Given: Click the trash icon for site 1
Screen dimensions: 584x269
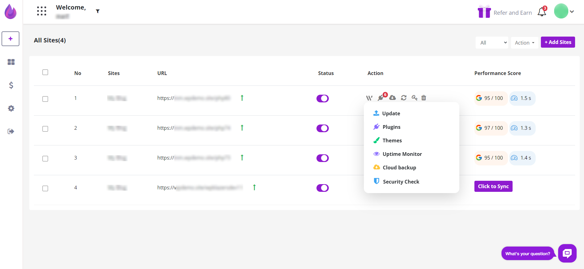Looking at the screenshot, I should coord(424,98).
